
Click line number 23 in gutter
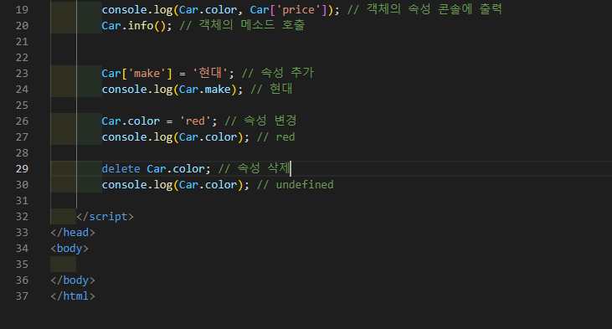tap(22, 74)
